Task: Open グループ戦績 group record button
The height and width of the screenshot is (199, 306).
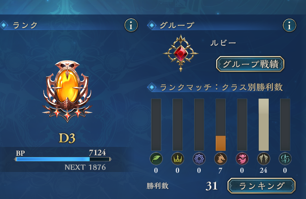Action: pos(250,64)
